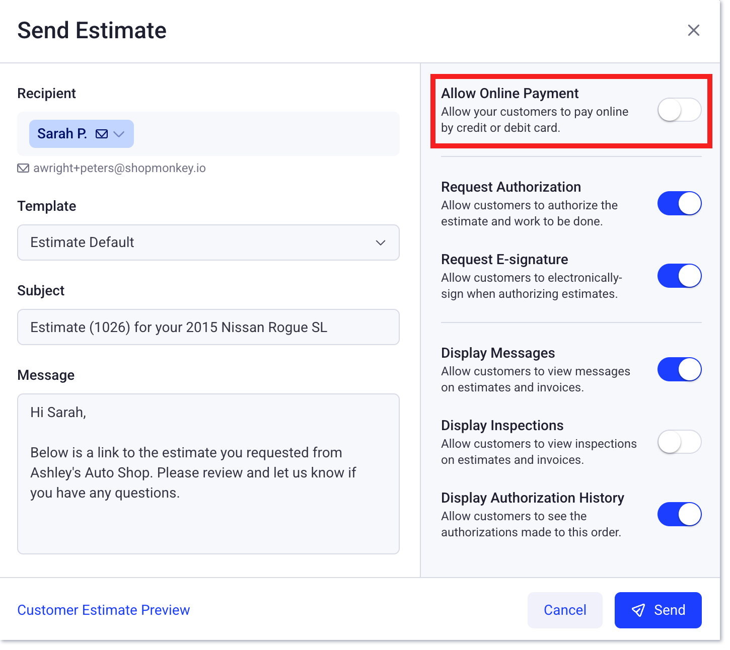Screen dimensions: 730x650
Task: Send the estimate to Sarah
Action: (x=658, y=610)
